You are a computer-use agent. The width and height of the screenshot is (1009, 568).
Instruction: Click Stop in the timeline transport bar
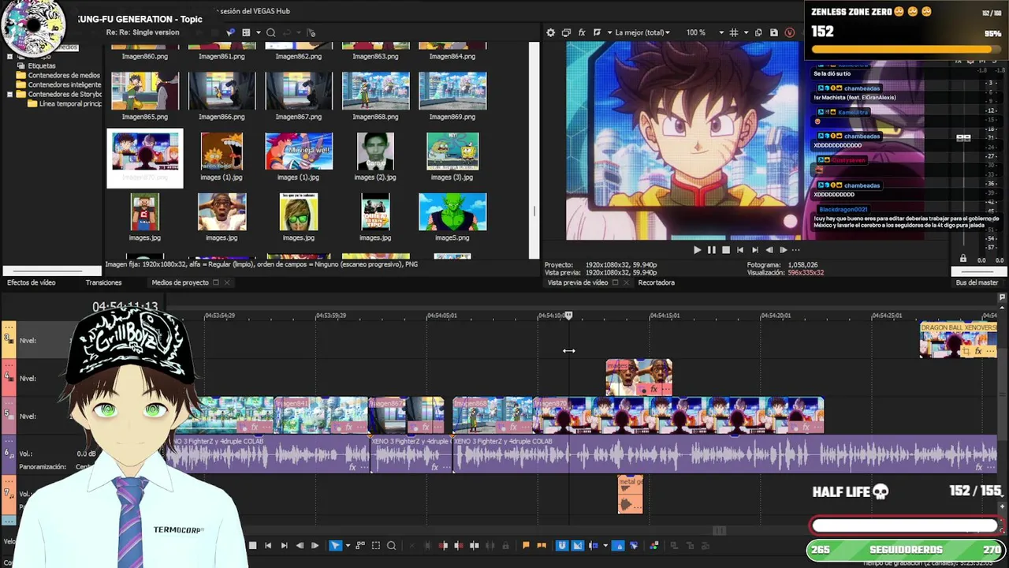252,545
